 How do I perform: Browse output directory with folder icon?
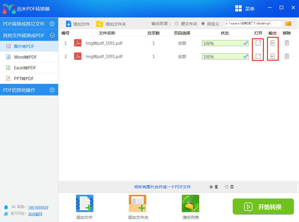(288, 24)
